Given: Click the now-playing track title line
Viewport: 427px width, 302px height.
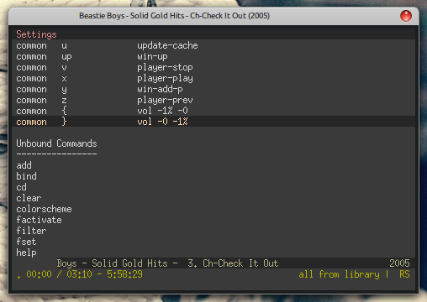Looking at the screenshot, I should [167, 263].
